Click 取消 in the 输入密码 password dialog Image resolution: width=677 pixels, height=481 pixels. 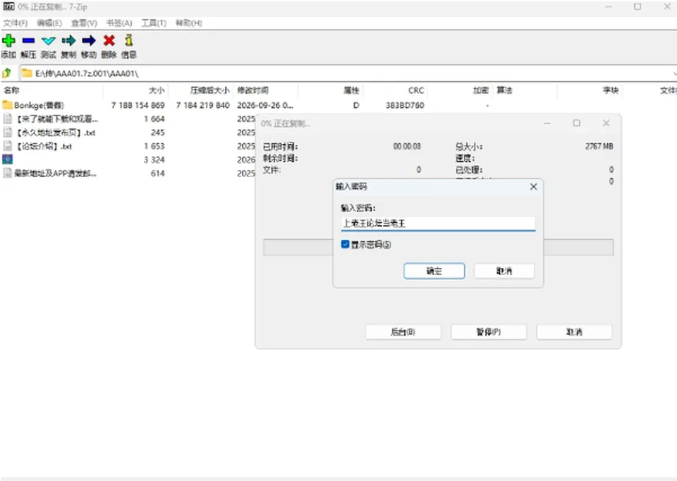point(504,271)
